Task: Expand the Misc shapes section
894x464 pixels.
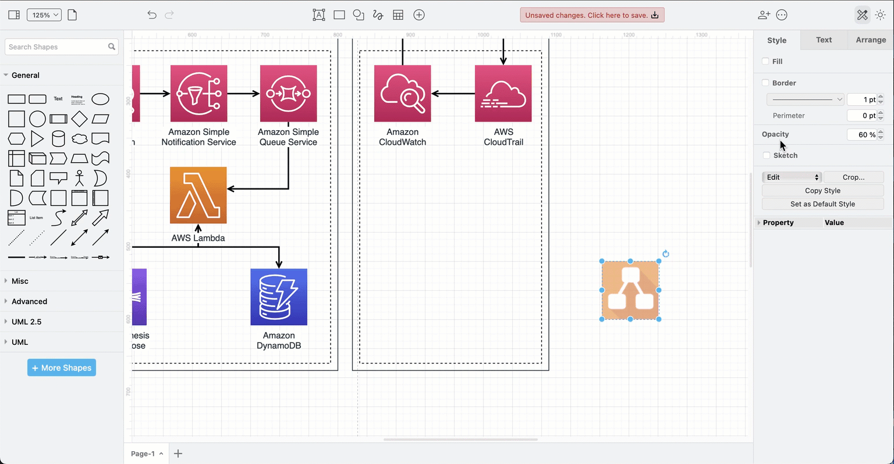Action: click(x=20, y=281)
